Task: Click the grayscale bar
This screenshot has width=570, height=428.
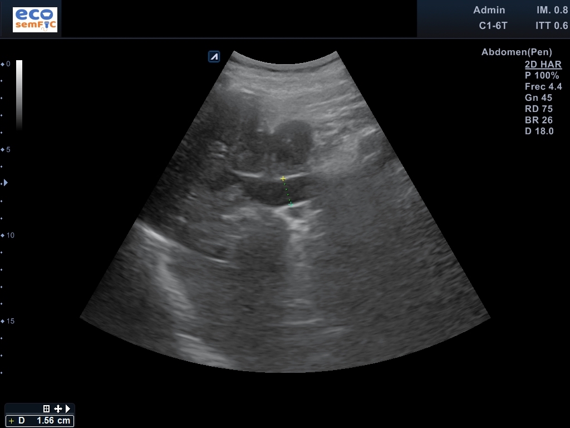Action: tap(19, 95)
